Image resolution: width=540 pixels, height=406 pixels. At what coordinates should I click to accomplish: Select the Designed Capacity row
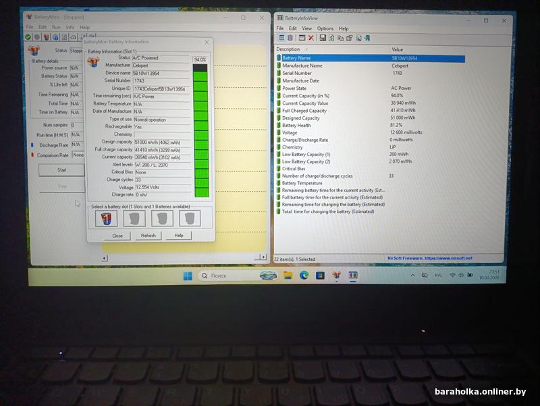pos(371,118)
